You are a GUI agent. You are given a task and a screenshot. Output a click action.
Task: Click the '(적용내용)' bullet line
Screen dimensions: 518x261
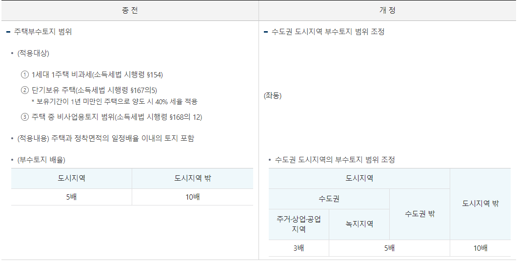tap(106, 138)
